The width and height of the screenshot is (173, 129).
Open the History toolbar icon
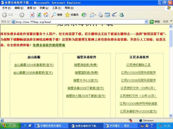point(84,15)
